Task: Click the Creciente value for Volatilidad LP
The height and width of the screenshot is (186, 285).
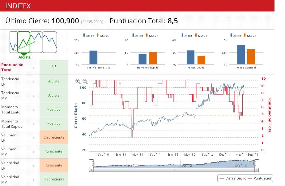Action: [x=54, y=165]
